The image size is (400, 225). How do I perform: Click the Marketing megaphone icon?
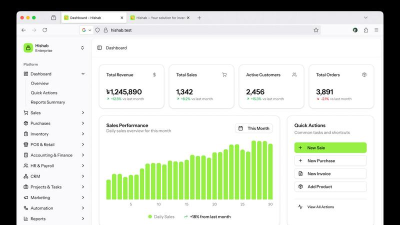coord(26,197)
